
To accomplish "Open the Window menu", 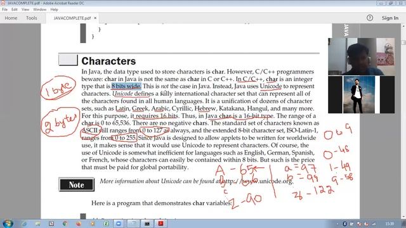I will tap(39, 9).
